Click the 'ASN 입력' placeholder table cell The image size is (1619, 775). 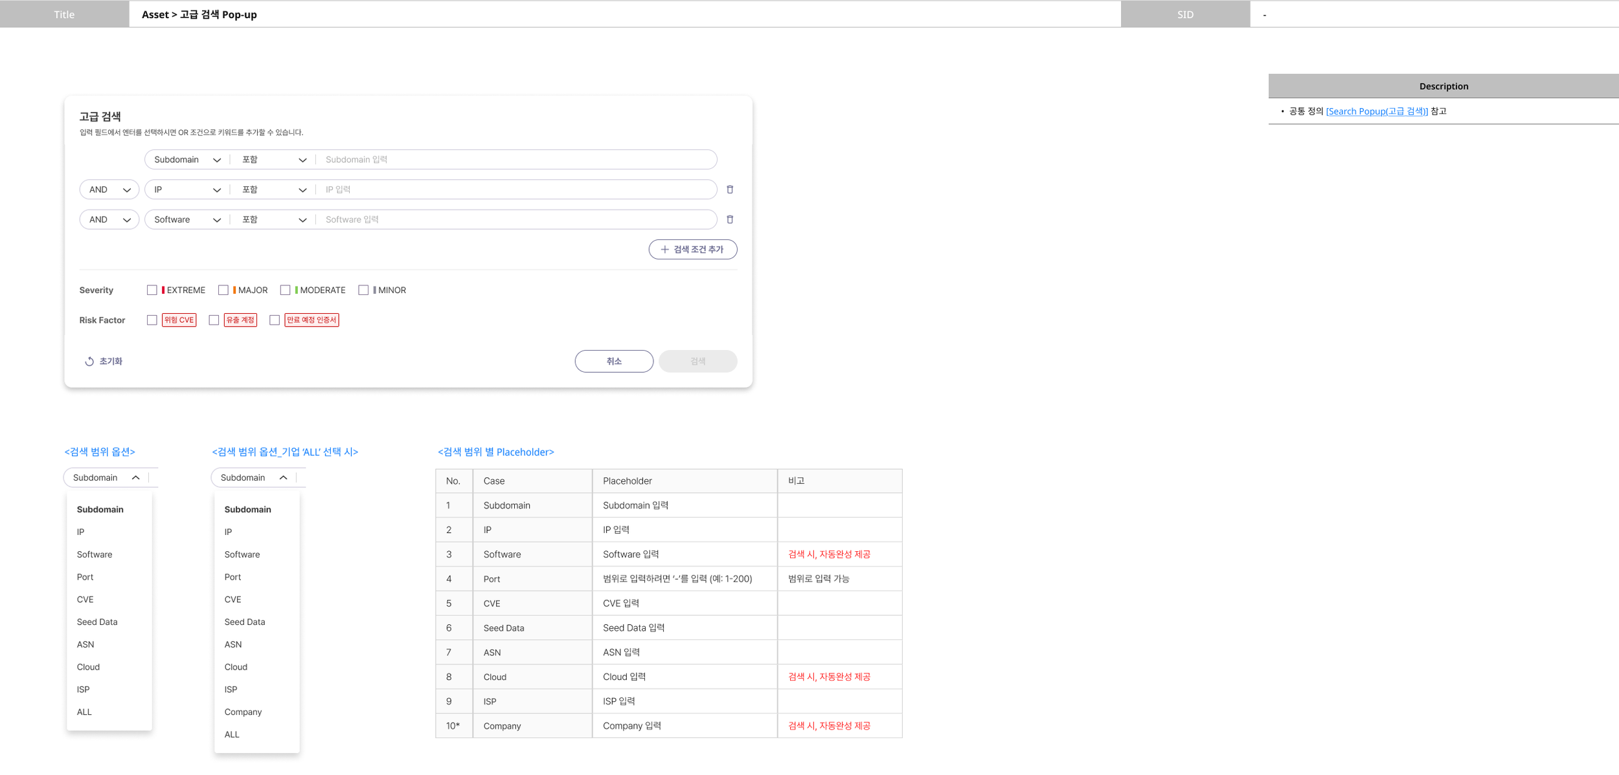685,652
